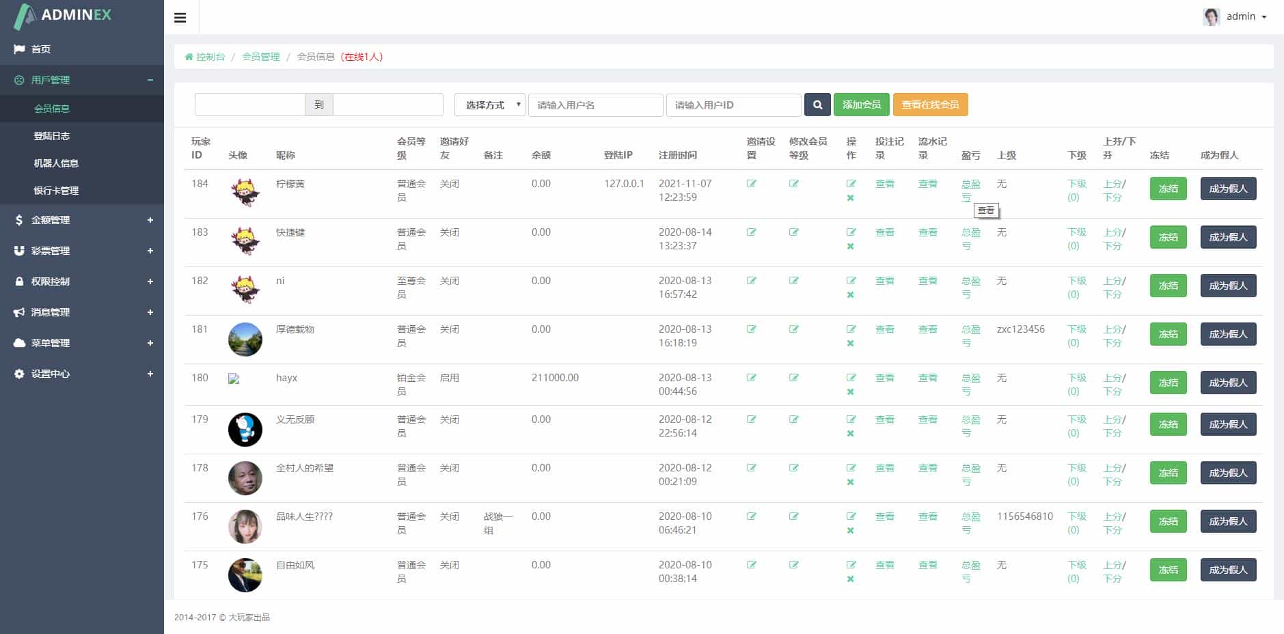
Task: Click the 请输入用户名 input field
Action: [595, 105]
